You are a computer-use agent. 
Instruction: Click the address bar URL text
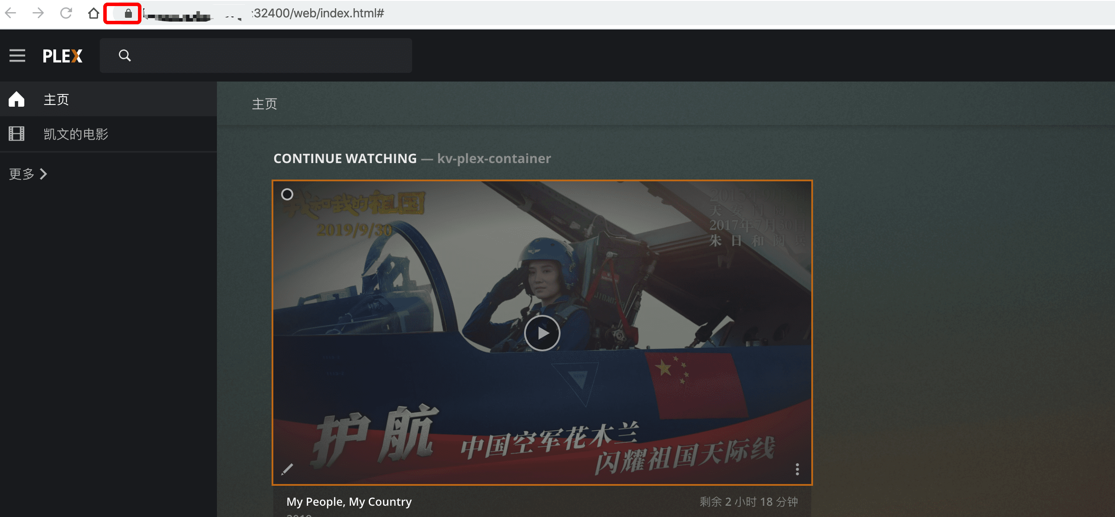(x=319, y=13)
